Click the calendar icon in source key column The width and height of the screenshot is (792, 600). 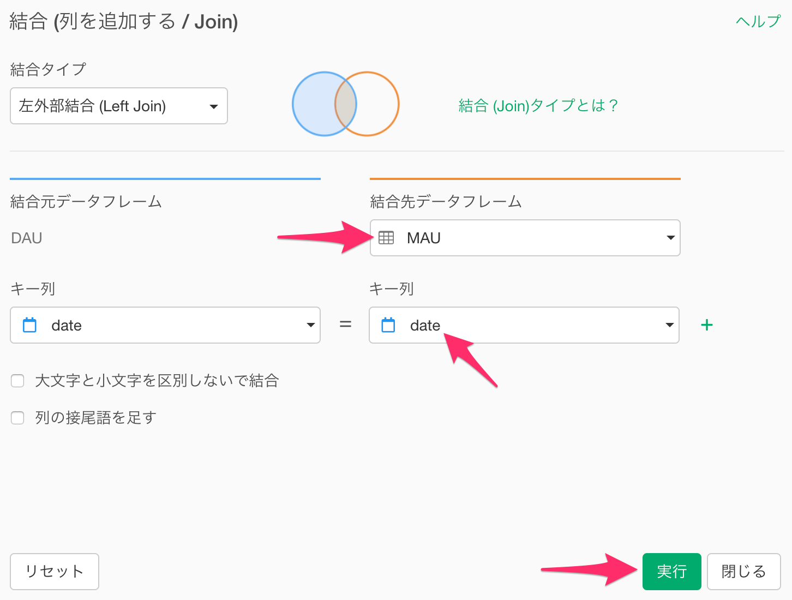click(x=29, y=325)
